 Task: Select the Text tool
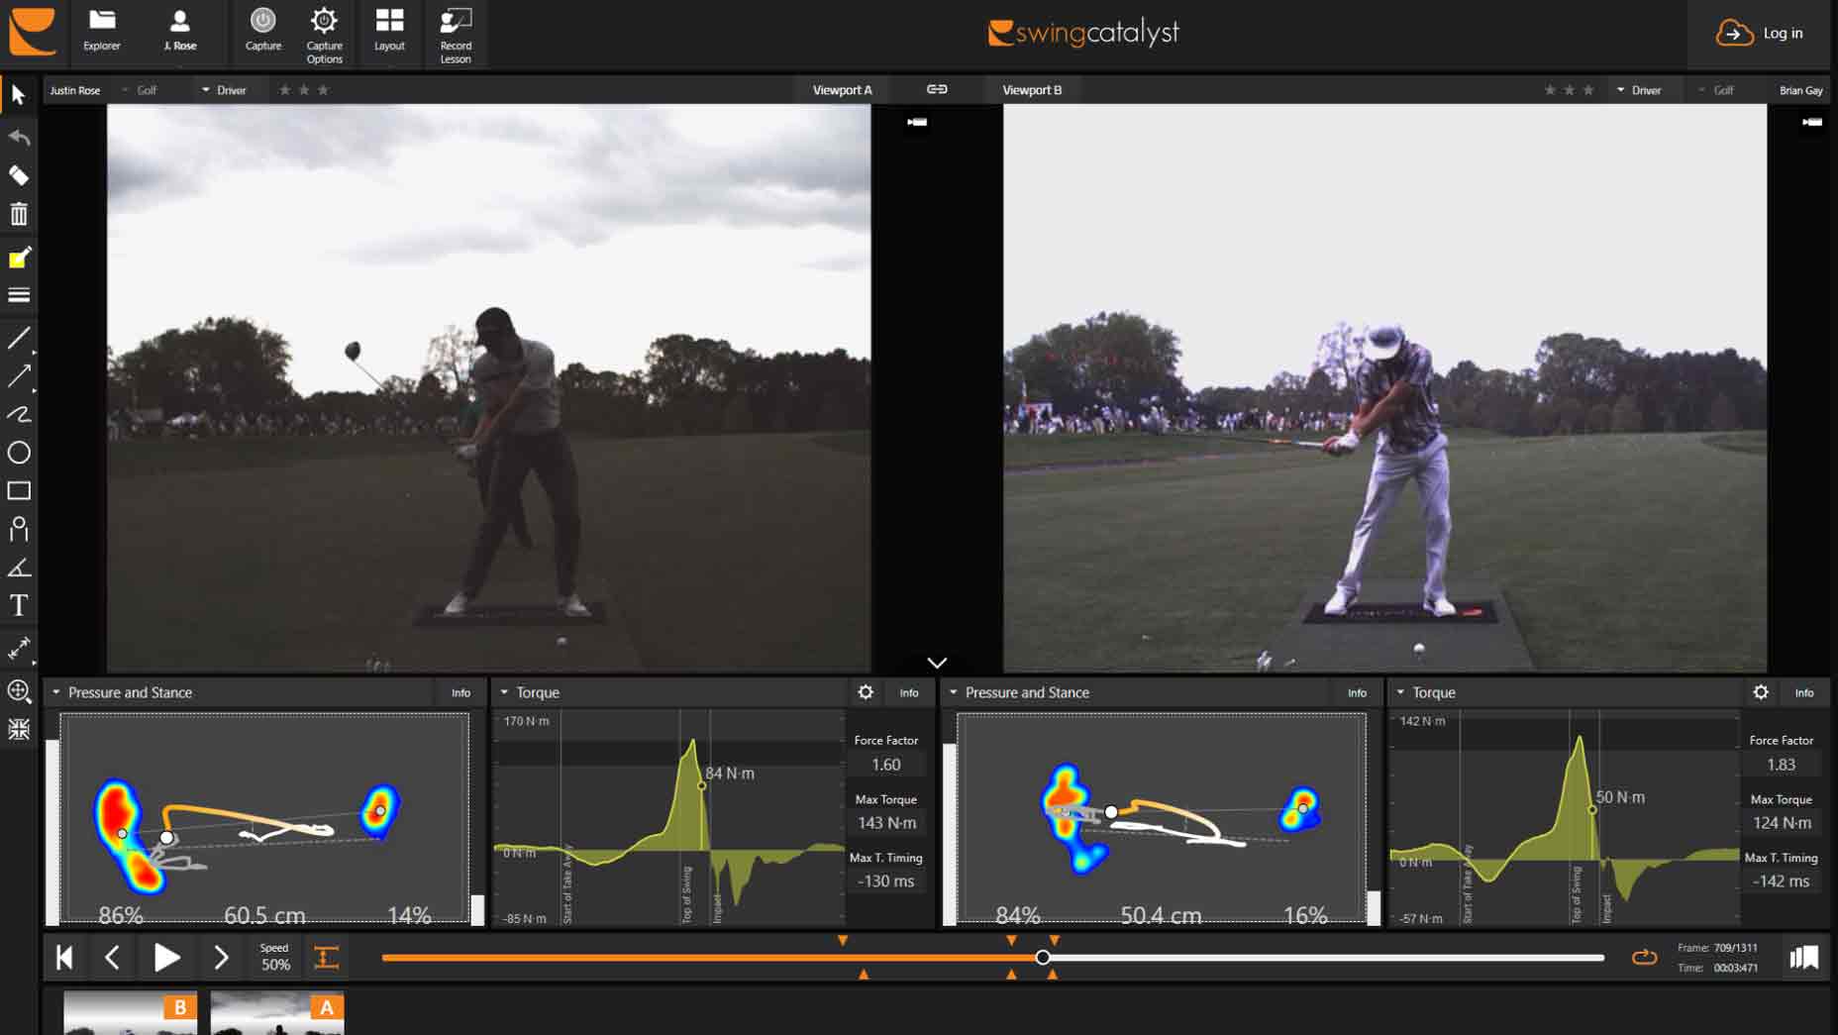click(19, 605)
